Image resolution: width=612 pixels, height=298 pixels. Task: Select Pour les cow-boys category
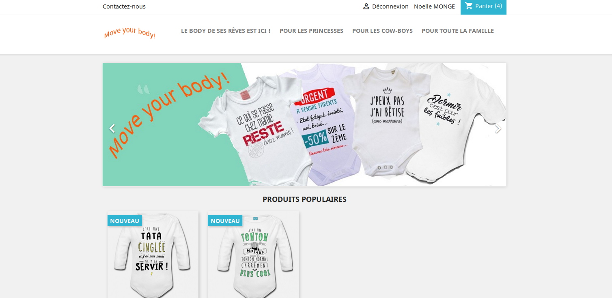coord(382,31)
